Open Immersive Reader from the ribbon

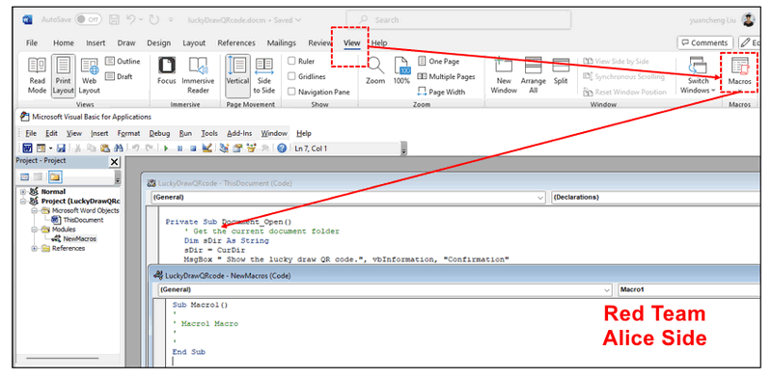pos(198,75)
